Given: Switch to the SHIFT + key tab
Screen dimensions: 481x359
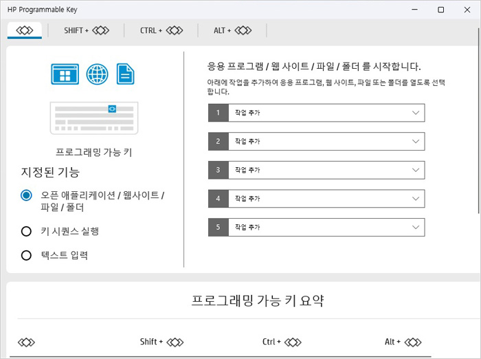Looking at the screenshot, I should 87,30.
